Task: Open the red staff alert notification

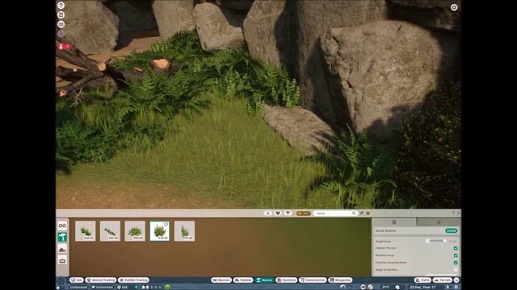Action: [x=65, y=47]
